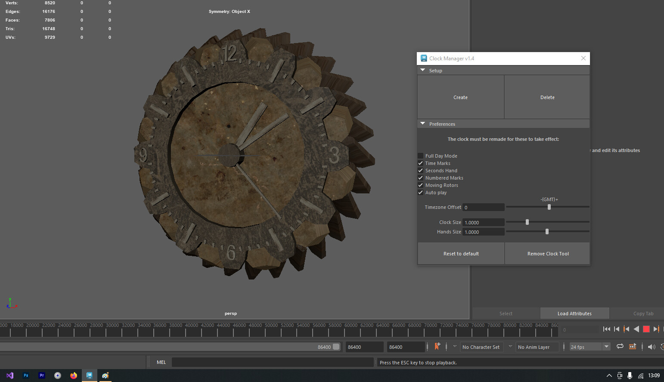Close the Clock Manager window

[583, 58]
